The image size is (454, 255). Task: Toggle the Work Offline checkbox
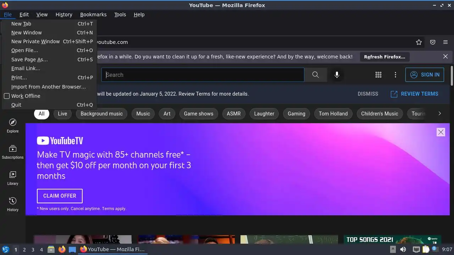[7, 96]
